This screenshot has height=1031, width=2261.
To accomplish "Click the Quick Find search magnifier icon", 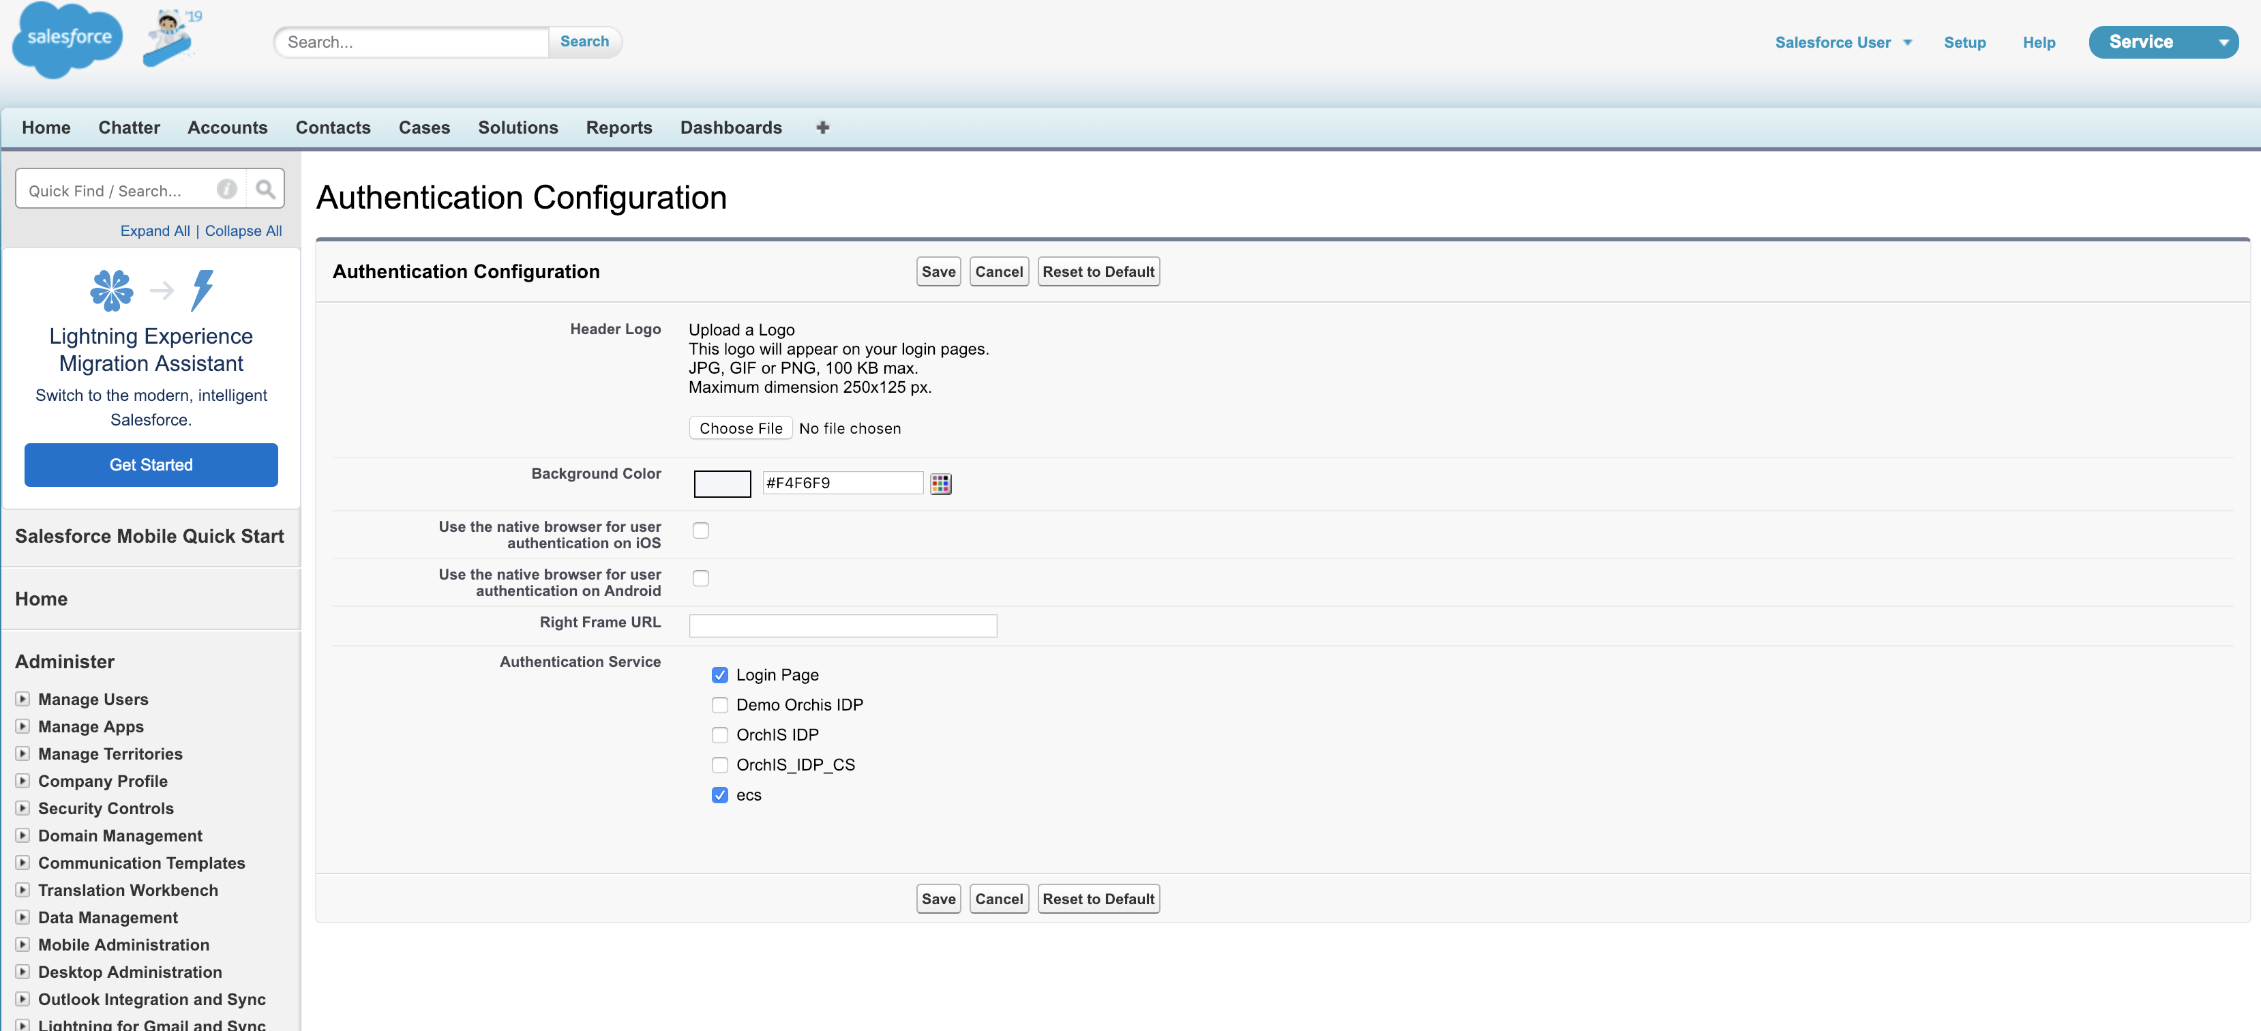I will (264, 189).
